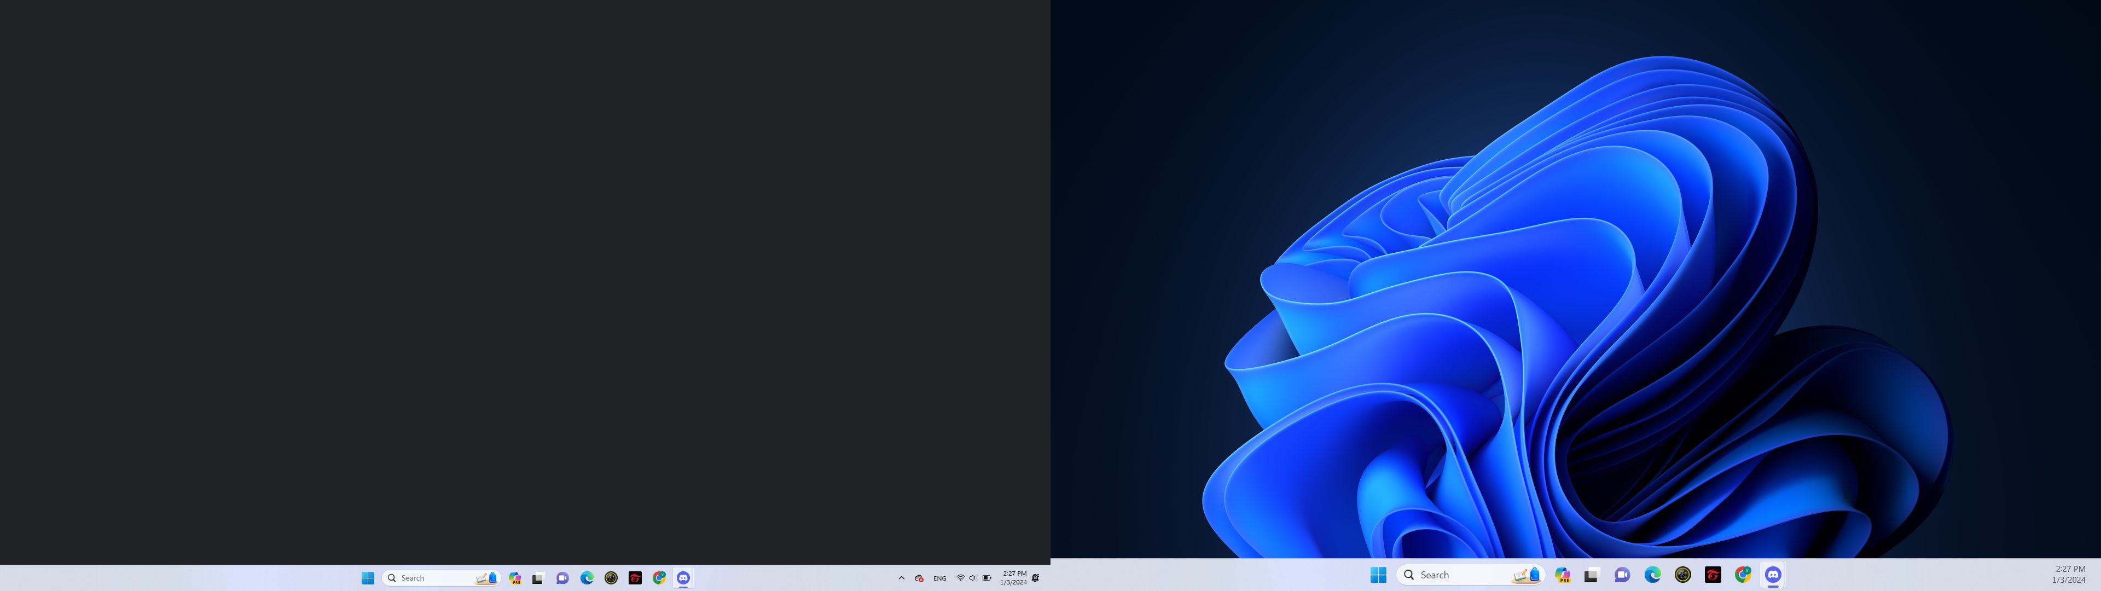Image resolution: width=2101 pixels, height=591 pixels.
Task: Open Task View on dark-screen monitor's taskbar
Action: pos(538,578)
